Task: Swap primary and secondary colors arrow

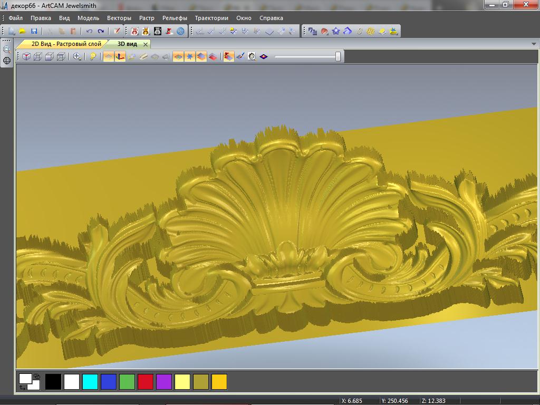Action: [x=22, y=388]
